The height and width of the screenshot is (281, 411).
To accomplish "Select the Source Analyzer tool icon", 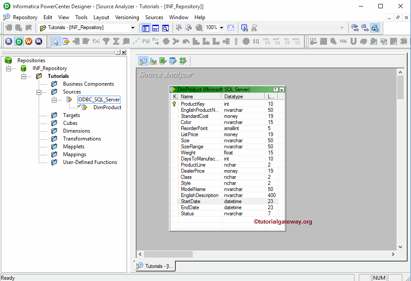I will [x=143, y=61].
